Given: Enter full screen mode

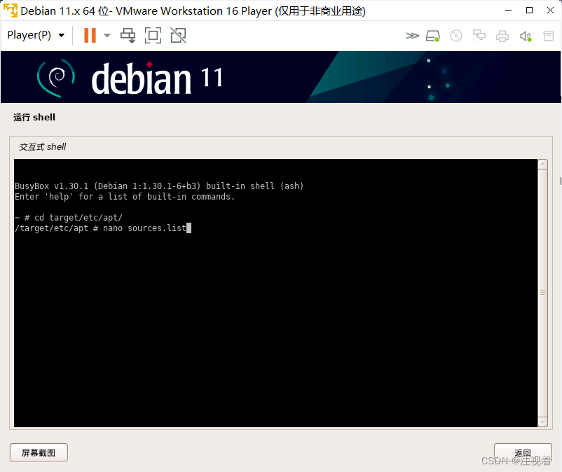Looking at the screenshot, I should coord(153,35).
